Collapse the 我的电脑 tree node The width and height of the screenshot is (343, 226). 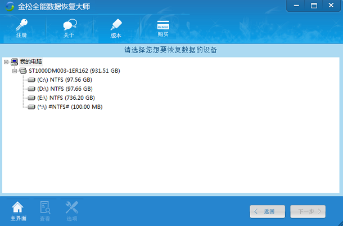(x=6, y=62)
